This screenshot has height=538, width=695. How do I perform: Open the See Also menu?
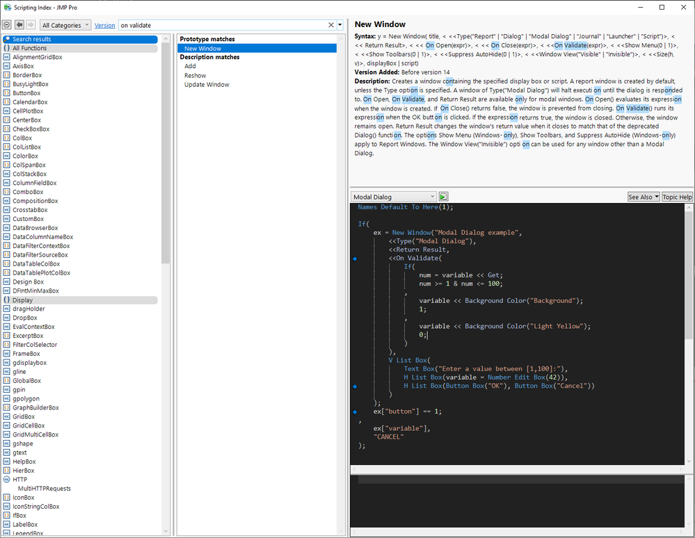[643, 197]
